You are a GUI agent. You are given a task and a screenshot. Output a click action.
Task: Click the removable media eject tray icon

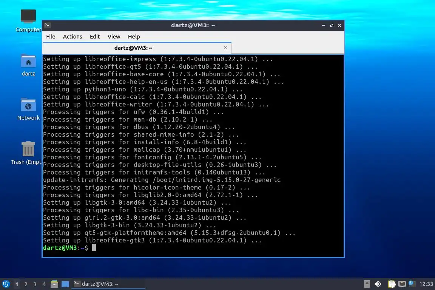click(x=367, y=284)
